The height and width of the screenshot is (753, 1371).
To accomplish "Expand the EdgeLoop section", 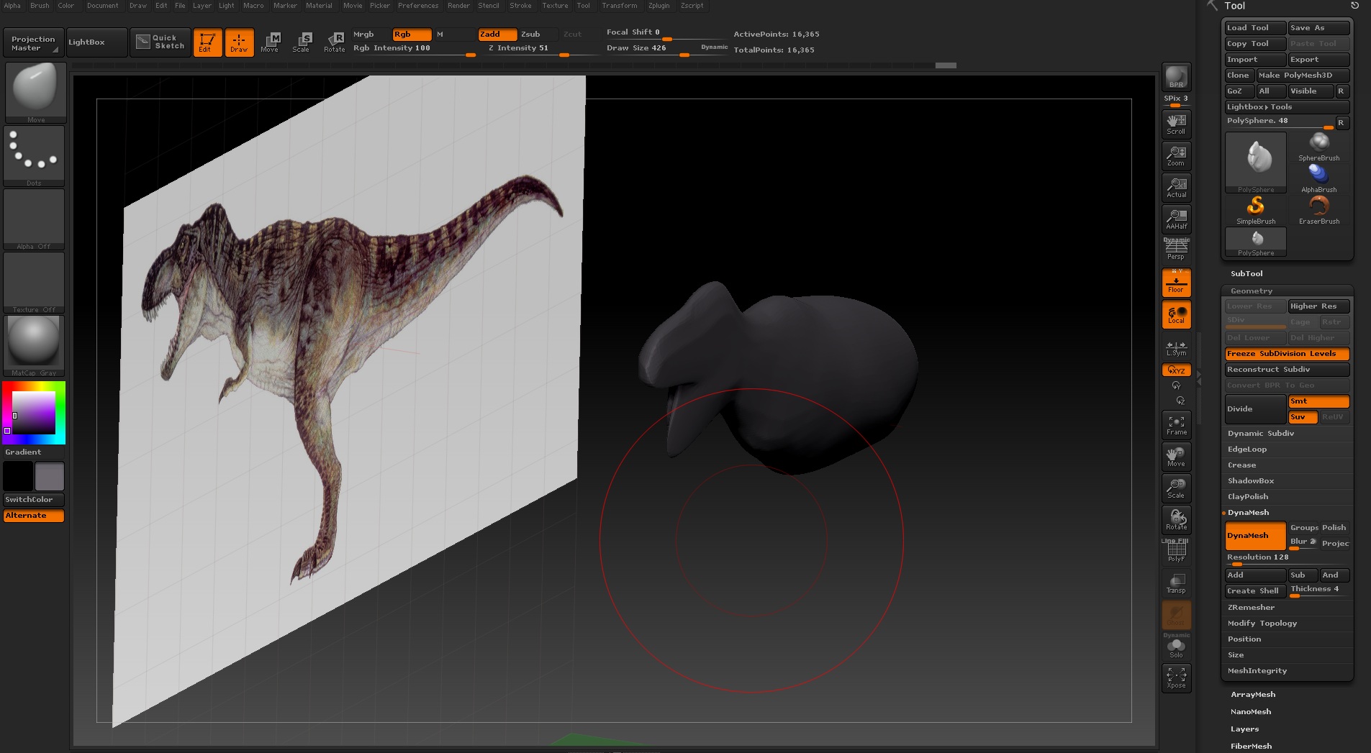I will [x=1247, y=449].
